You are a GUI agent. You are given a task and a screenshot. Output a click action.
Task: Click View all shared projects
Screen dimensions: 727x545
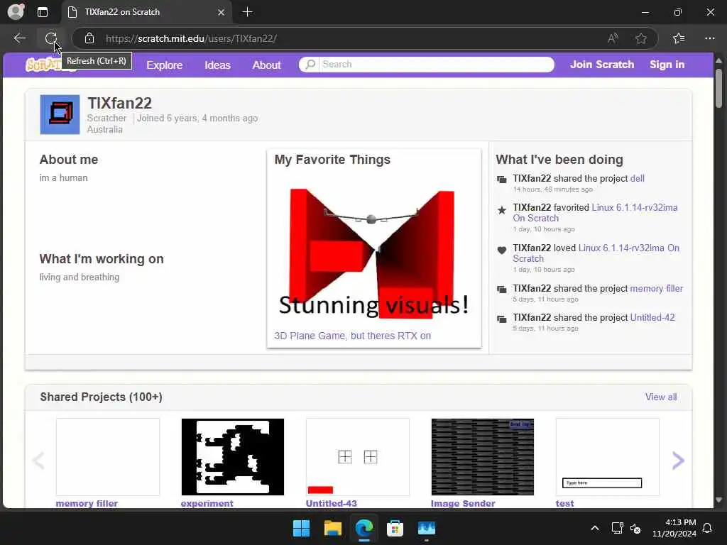coord(661,397)
